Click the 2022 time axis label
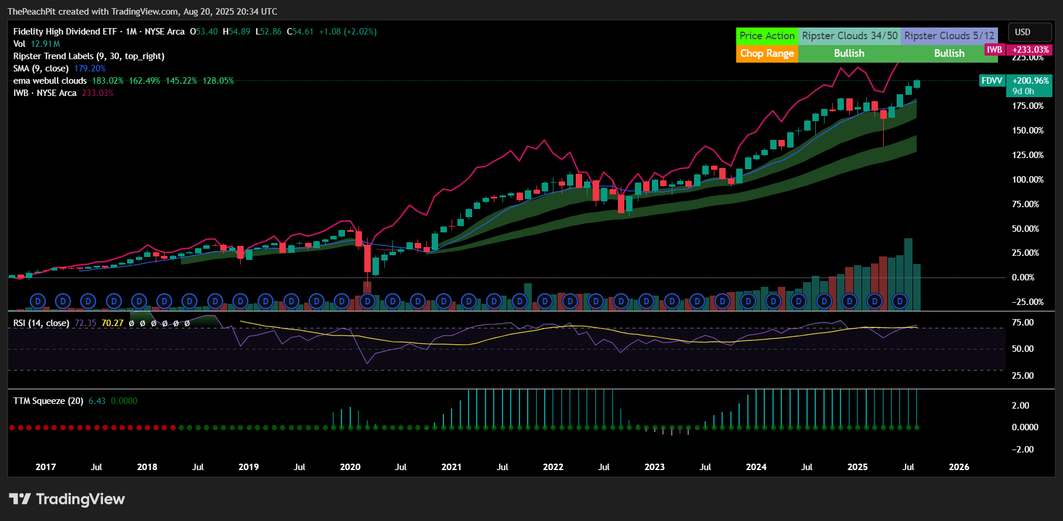This screenshot has width=1063, height=521. point(553,467)
